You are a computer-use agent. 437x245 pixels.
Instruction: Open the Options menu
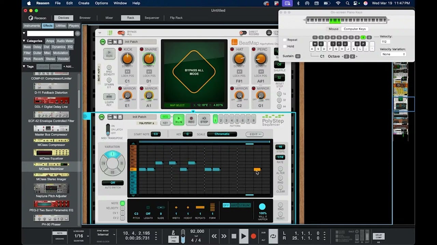(x=101, y=3)
